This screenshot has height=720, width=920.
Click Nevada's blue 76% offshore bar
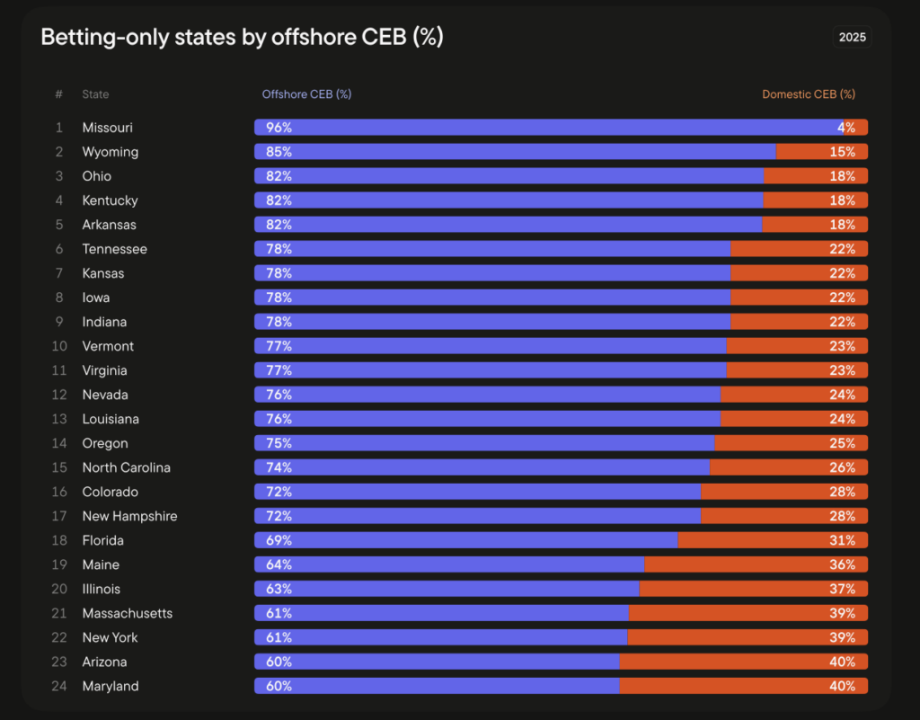click(x=487, y=395)
